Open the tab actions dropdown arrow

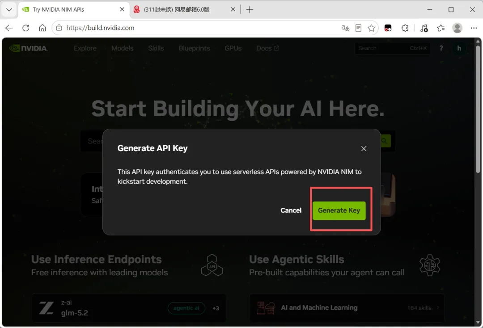coord(9,9)
